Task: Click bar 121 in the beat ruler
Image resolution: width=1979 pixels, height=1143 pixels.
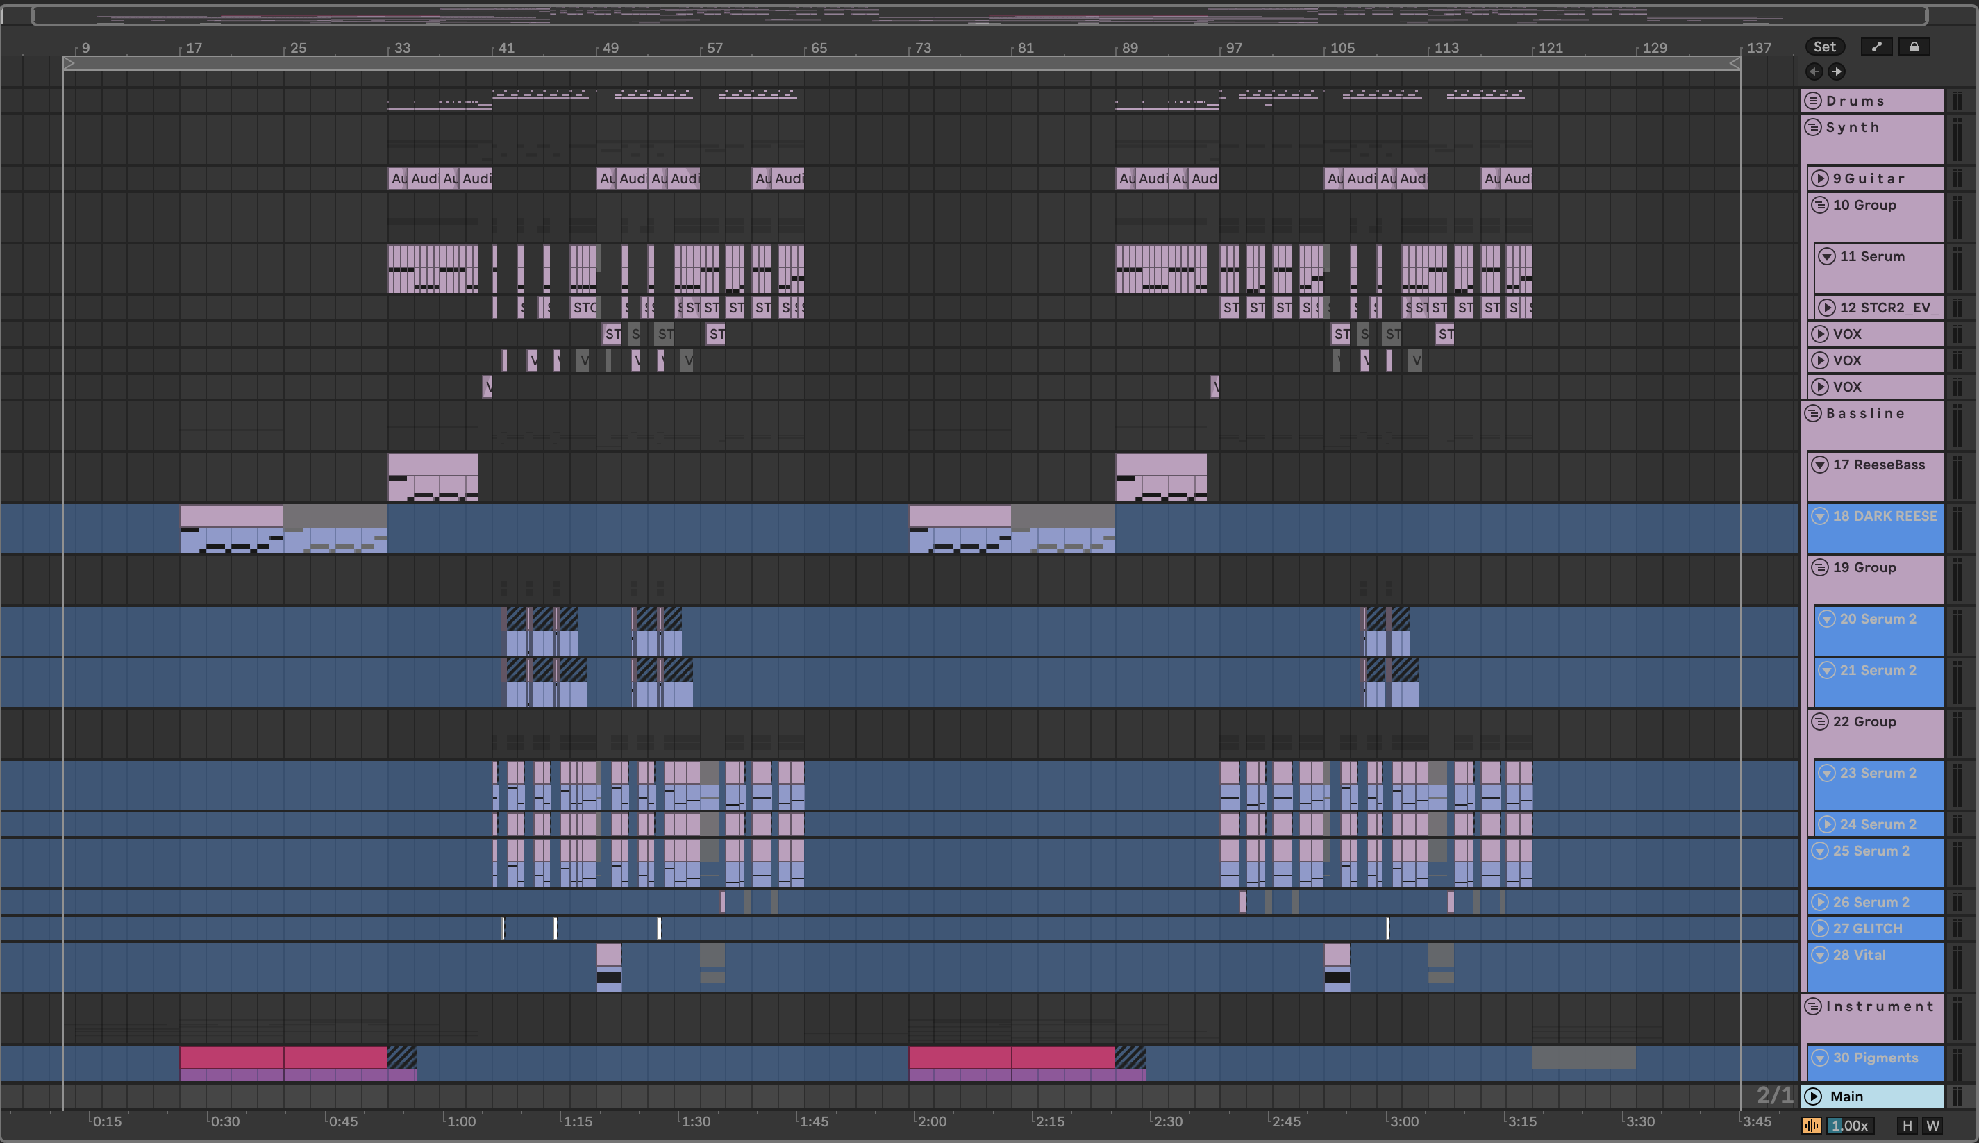Action: pyautogui.click(x=1550, y=48)
